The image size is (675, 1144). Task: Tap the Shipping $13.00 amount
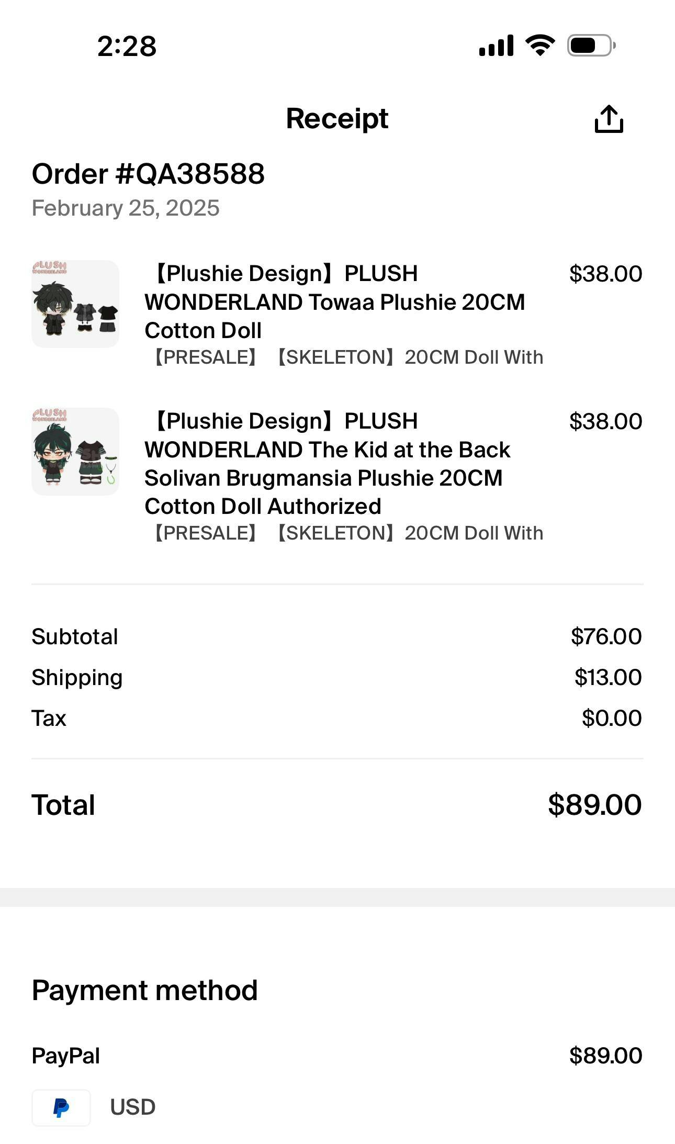[x=607, y=677]
